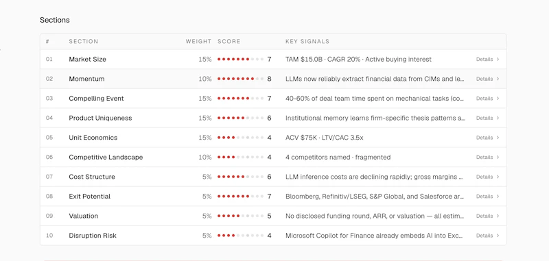This screenshot has height=261, width=549.
Task: Click the score dots for Unit Economics
Action: click(x=241, y=138)
